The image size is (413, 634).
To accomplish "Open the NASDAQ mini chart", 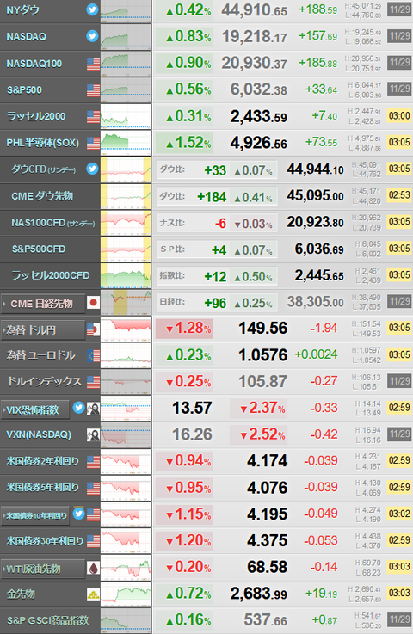I will point(126,36).
